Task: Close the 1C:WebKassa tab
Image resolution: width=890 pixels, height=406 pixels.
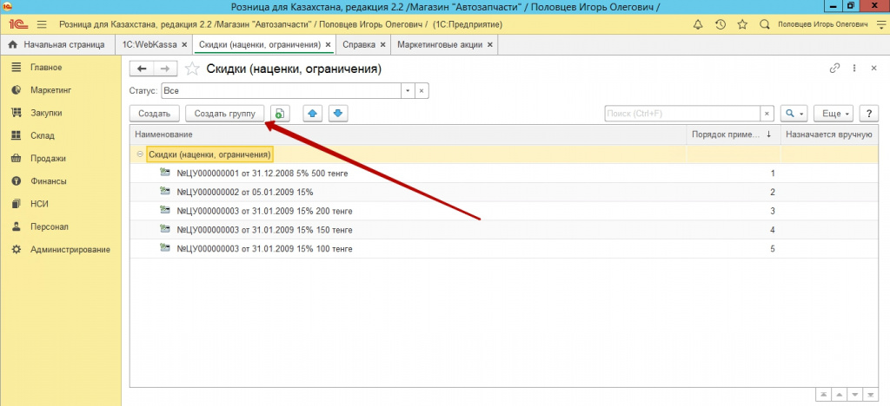Action: click(x=184, y=45)
